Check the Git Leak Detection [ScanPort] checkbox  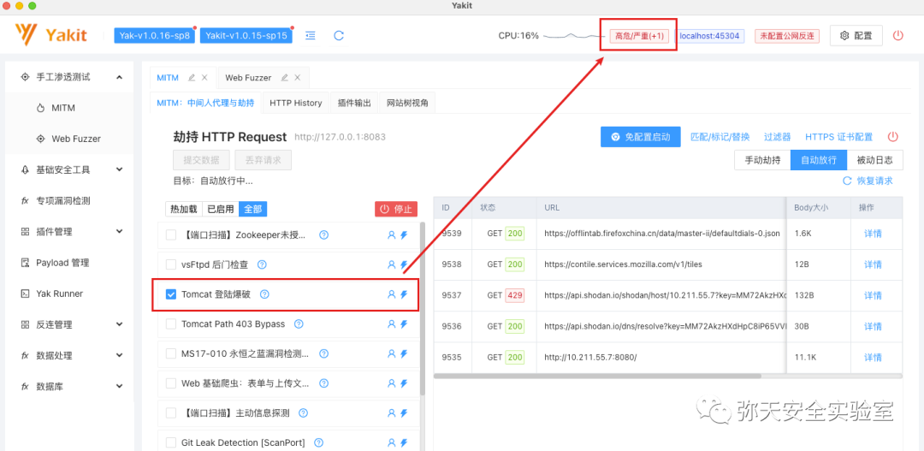click(x=171, y=442)
